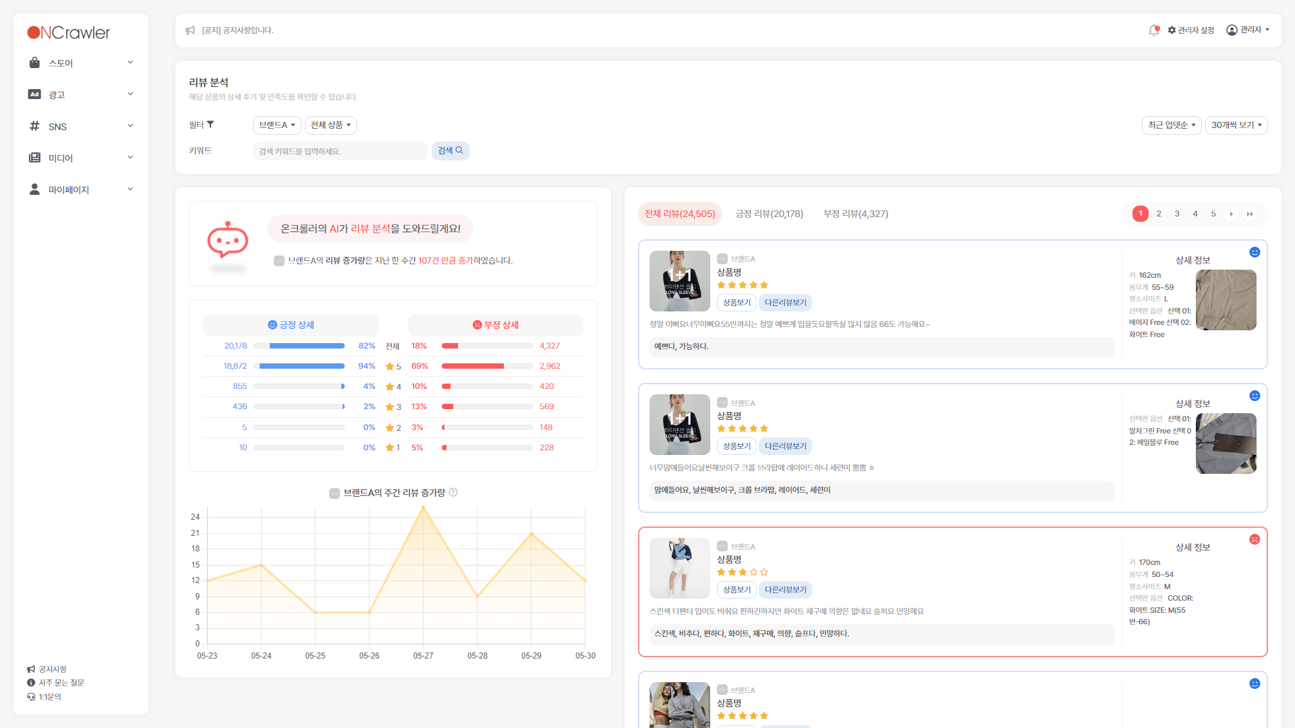Screen dimensions: 1295x728
Task: Click first review product thumbnail
Action: [x=680, y=281]
